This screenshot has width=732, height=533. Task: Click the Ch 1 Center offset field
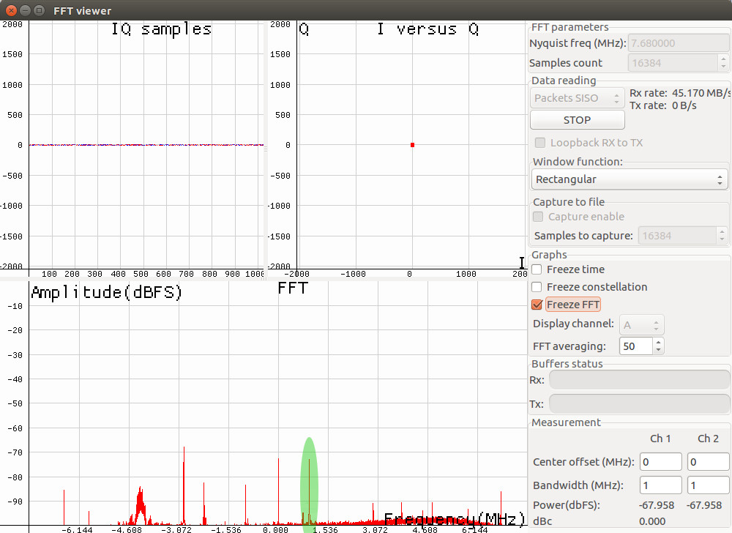pyautogui.click(x=660, y=461)
